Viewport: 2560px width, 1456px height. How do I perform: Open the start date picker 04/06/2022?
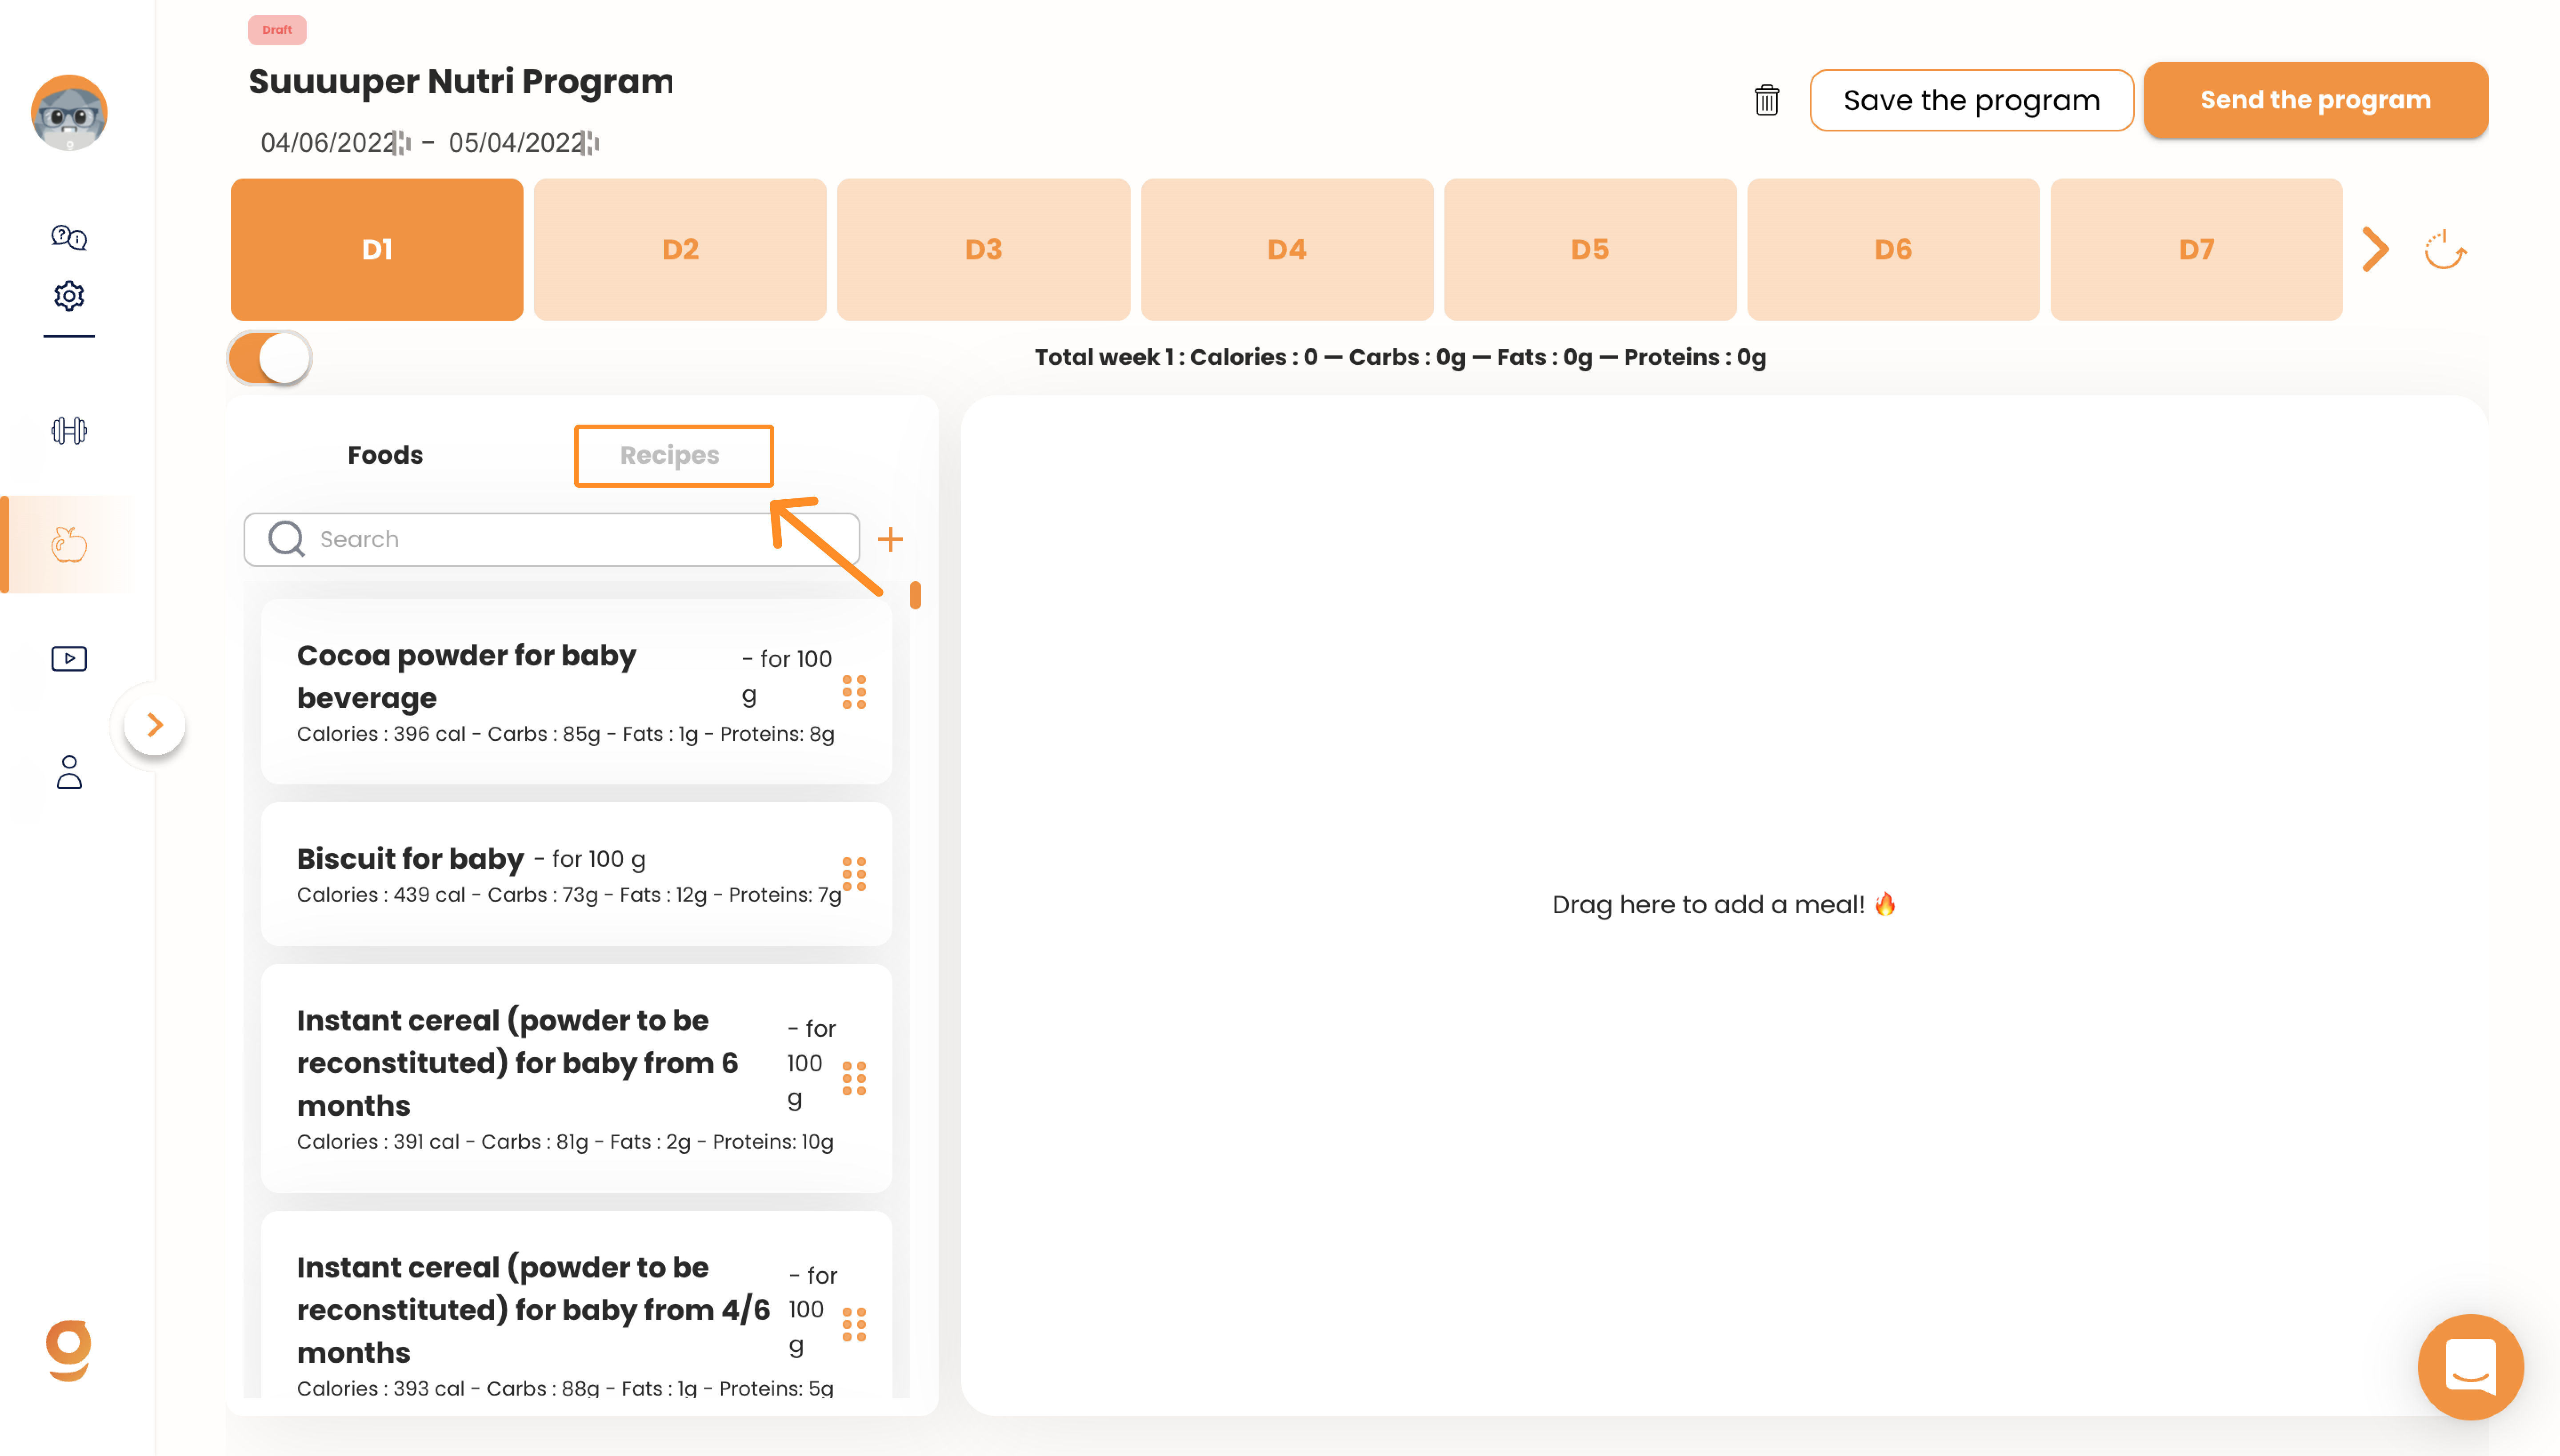(334, 143)
